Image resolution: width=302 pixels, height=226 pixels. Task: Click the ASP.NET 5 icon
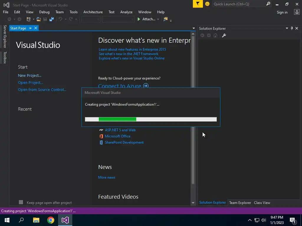click(101, 130)
